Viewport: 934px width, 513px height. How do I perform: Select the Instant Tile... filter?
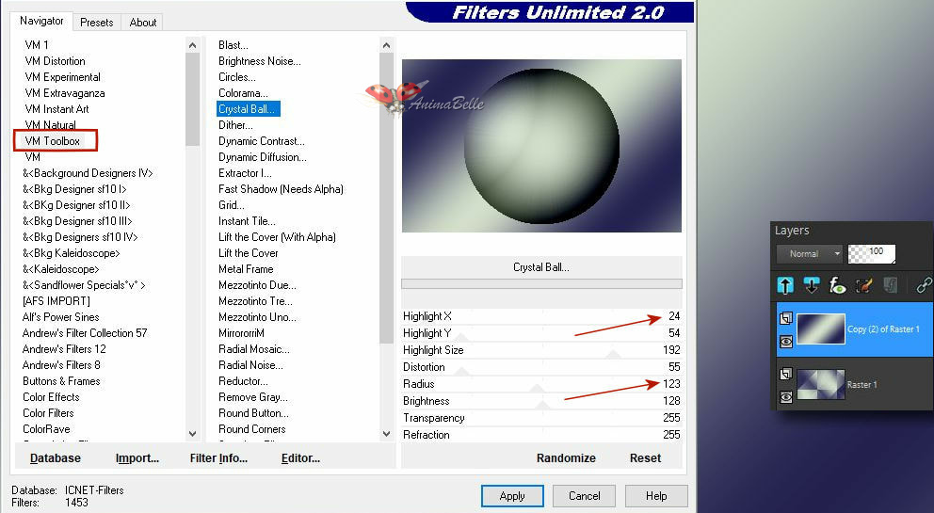[247, 221]
